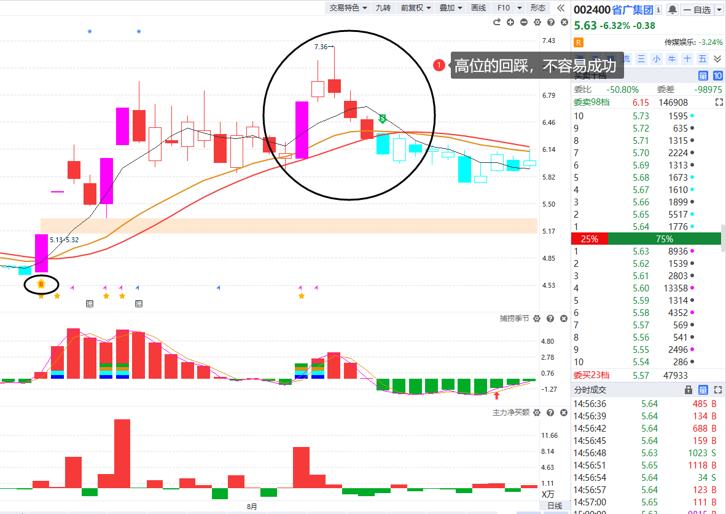
Task: Remove stock from watchlist with 自选 button
Action: [697, 10]
